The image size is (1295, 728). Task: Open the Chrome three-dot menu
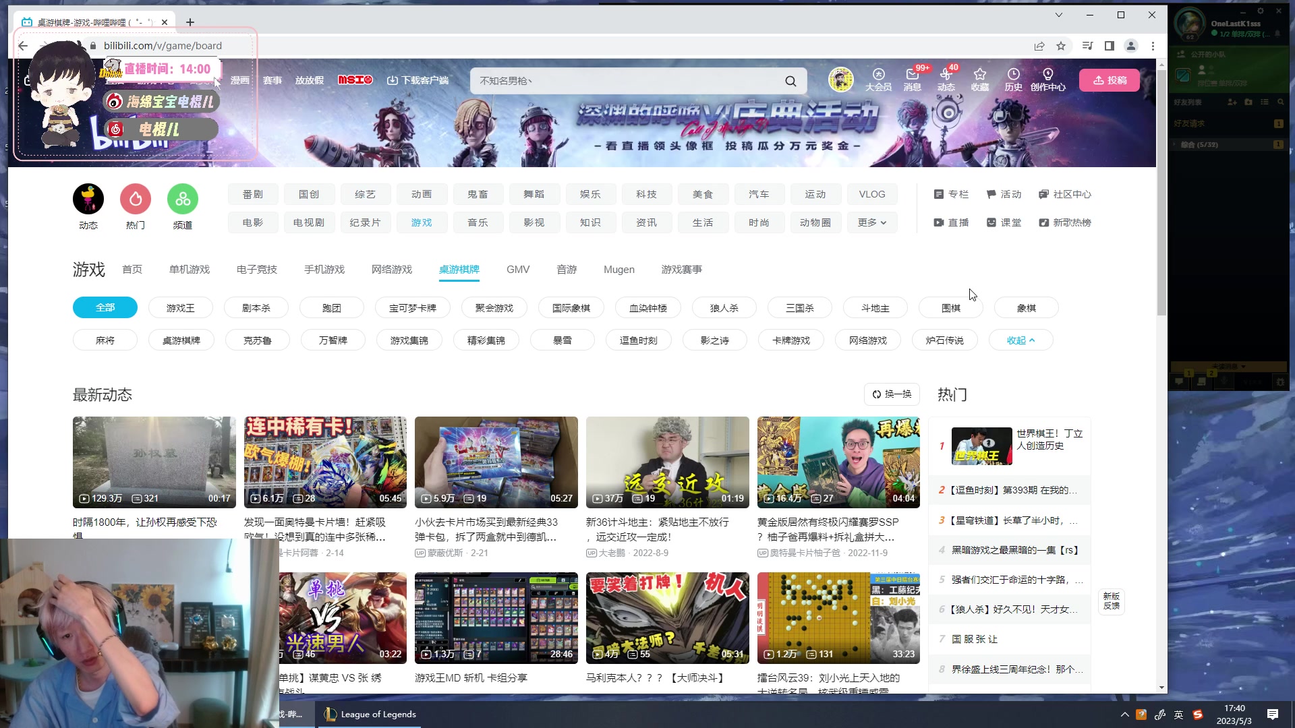click(x=1153, y=46)
